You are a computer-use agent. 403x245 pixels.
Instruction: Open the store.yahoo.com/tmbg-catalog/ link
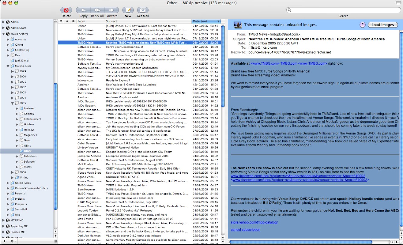[254, 222]
